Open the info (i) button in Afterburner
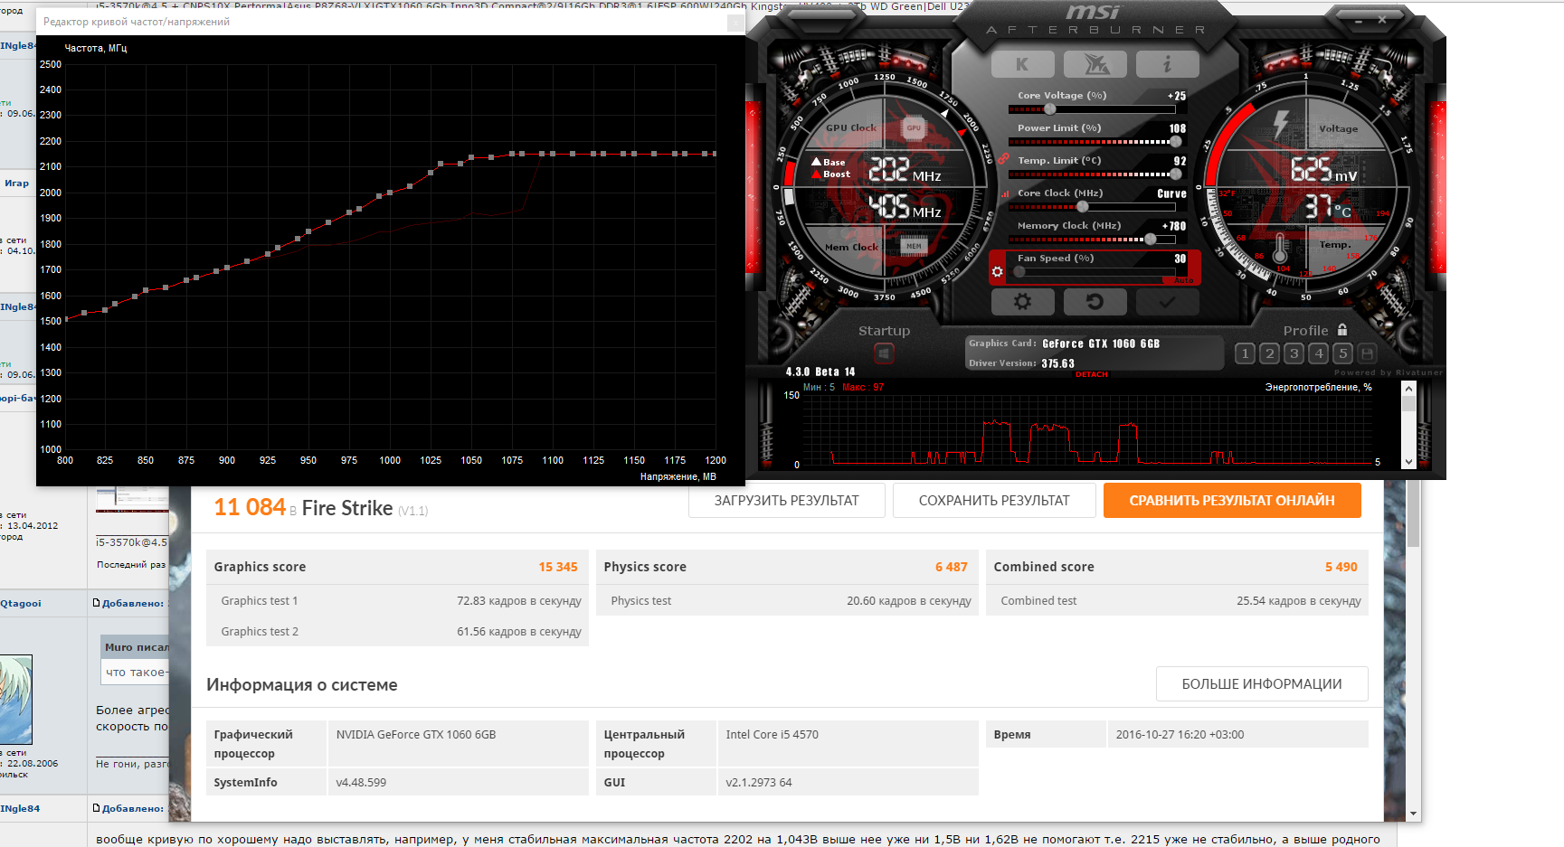 click(x=1168, y=64)
